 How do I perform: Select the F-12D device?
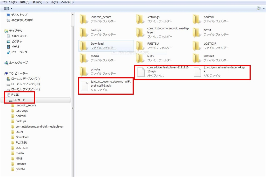click(x=13, y=95)
